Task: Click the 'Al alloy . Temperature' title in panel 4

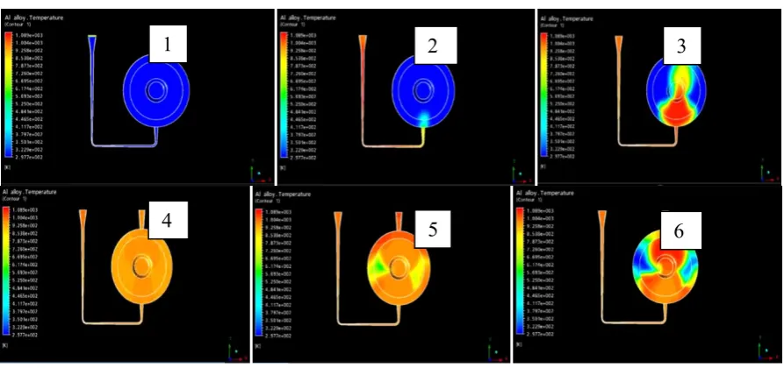Action: click(x=30, y=192)
